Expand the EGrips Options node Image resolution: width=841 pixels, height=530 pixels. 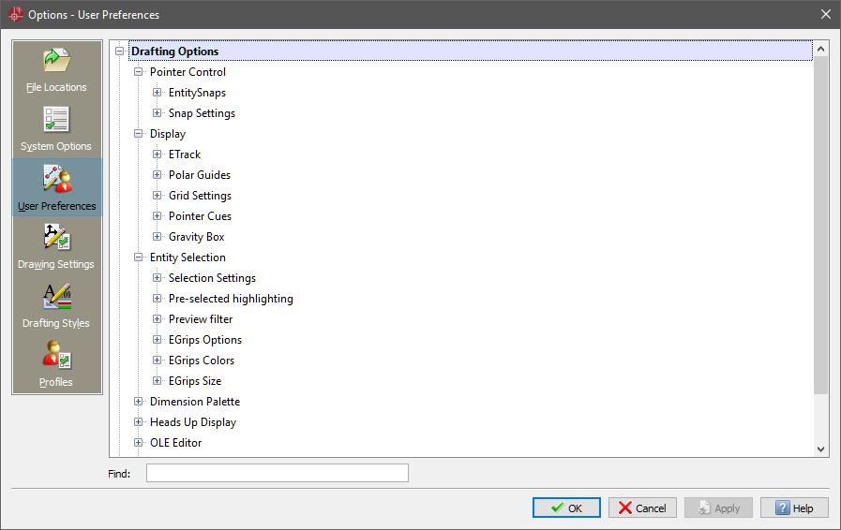pyautogui.click(x=158, y=340)
